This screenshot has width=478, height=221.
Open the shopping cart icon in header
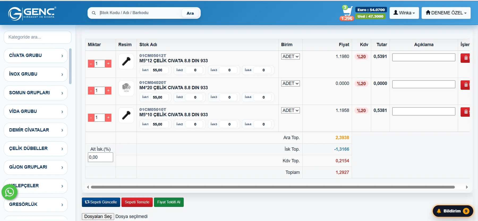point(347,11)
